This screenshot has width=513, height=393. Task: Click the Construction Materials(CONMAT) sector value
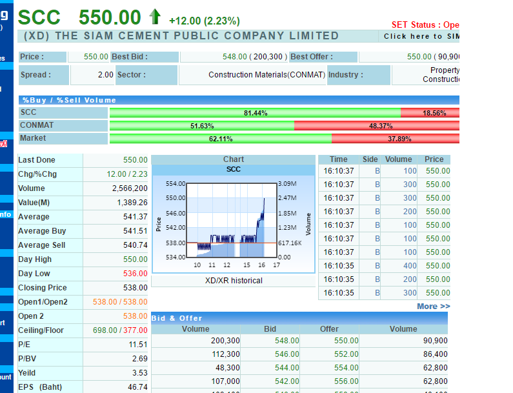(267, 75)
